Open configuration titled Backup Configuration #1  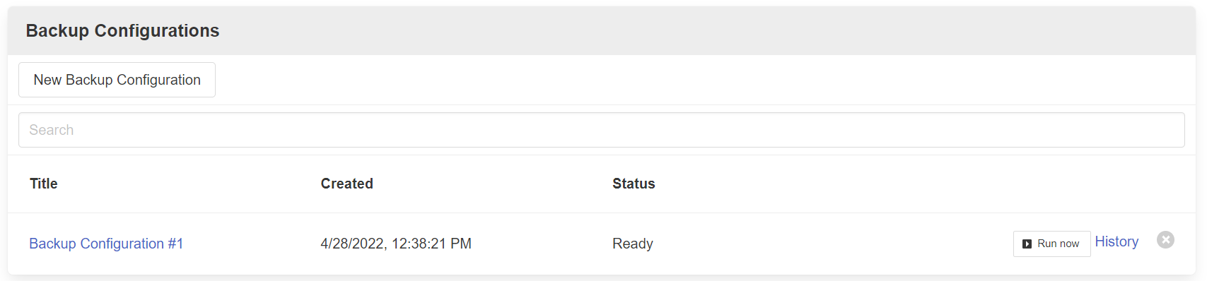point(106,244)
